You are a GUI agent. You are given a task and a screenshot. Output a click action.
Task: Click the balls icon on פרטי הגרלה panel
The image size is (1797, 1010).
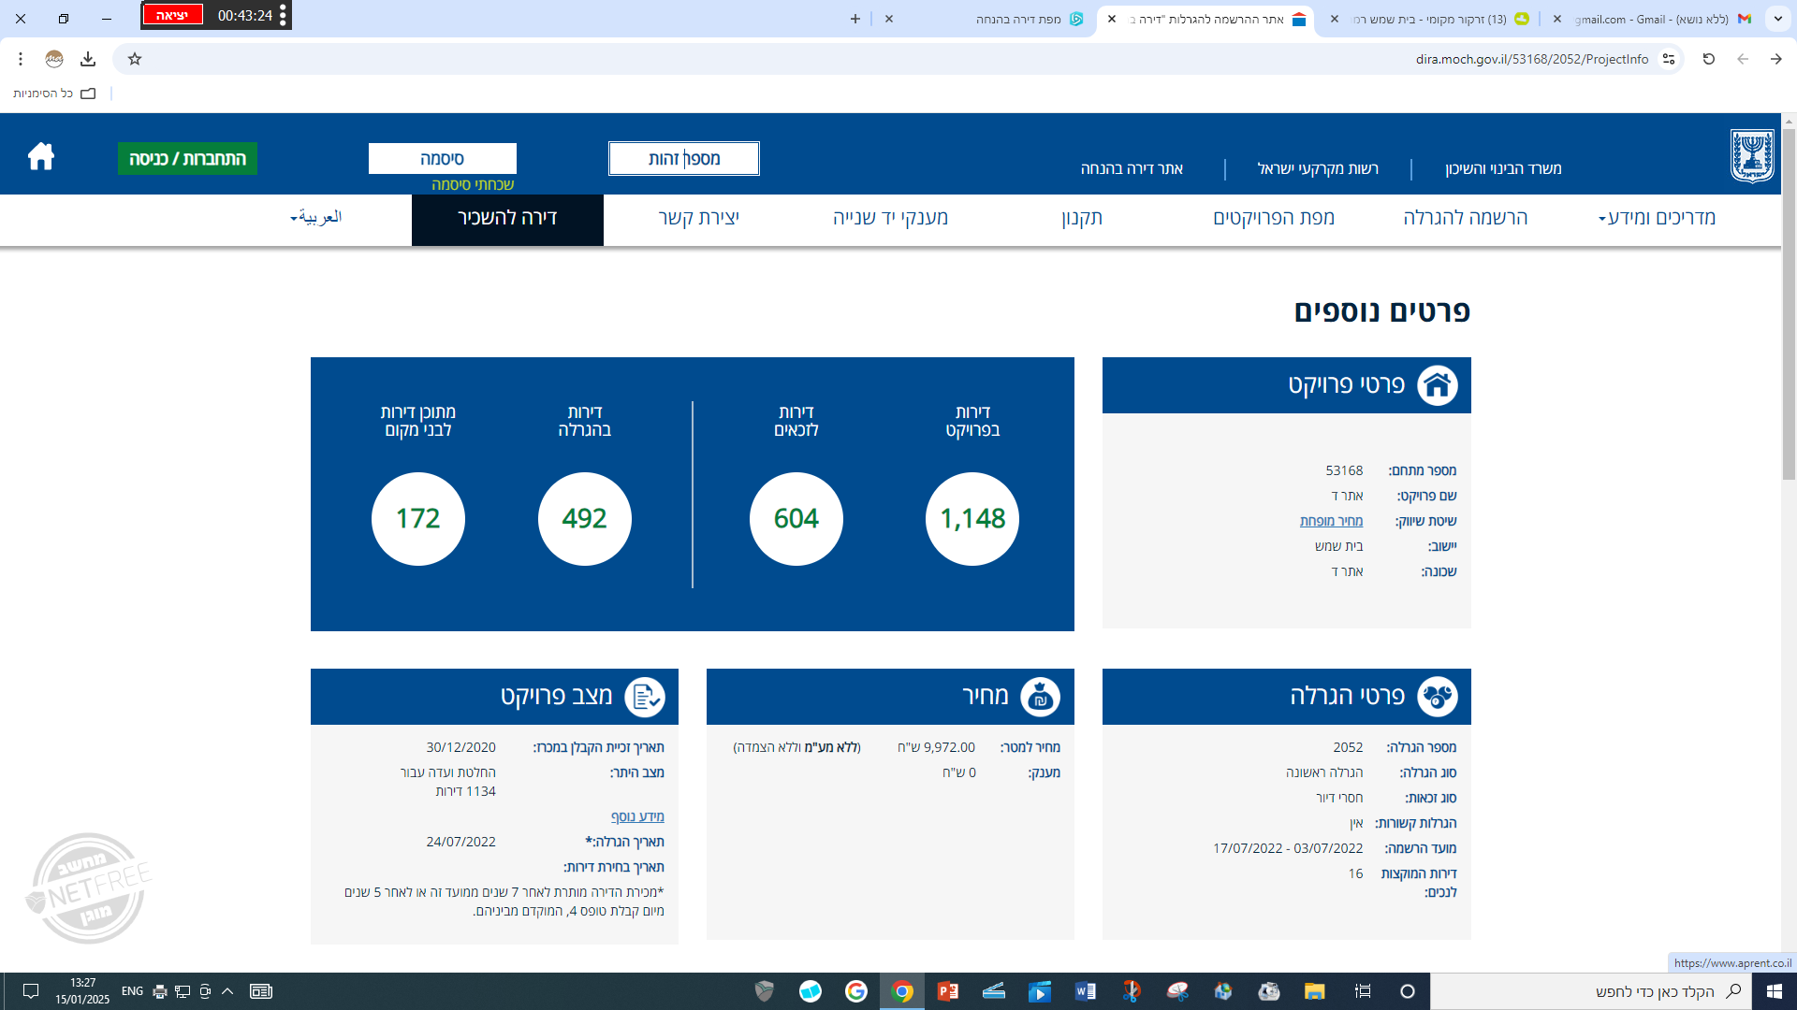tap(1439, 696)
